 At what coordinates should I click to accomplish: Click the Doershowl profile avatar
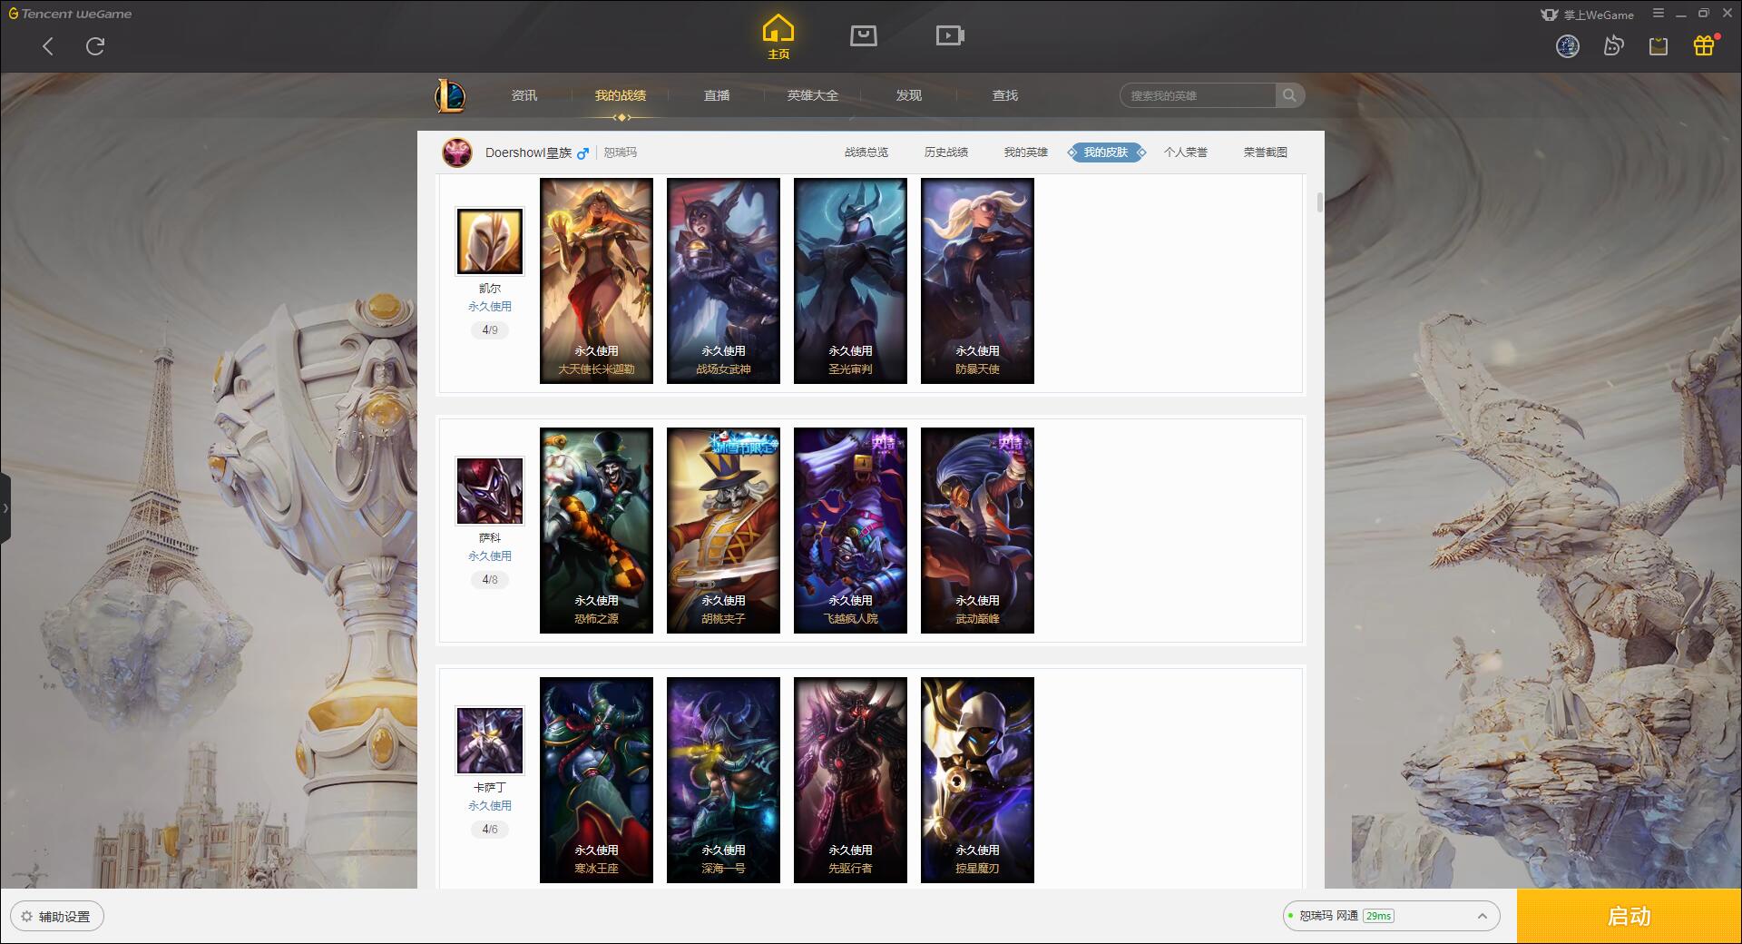tap(457, 152)
